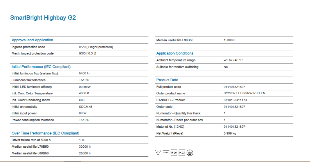Click Median useful life L80B50 label
Image resolution: width=310 pixels, height=162 pixels.
click(30, 153)
